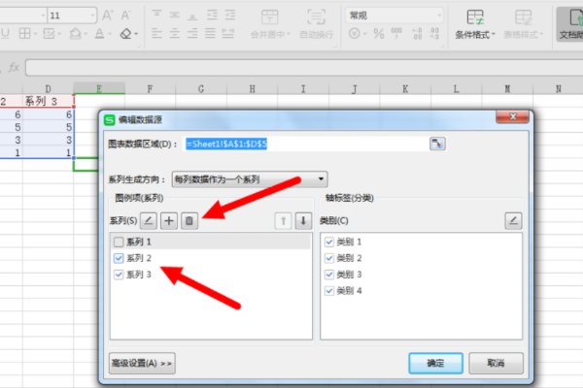This screenshot has width=583, height=388.
Task: Click the borders grid icon
Action: [25, 34]
